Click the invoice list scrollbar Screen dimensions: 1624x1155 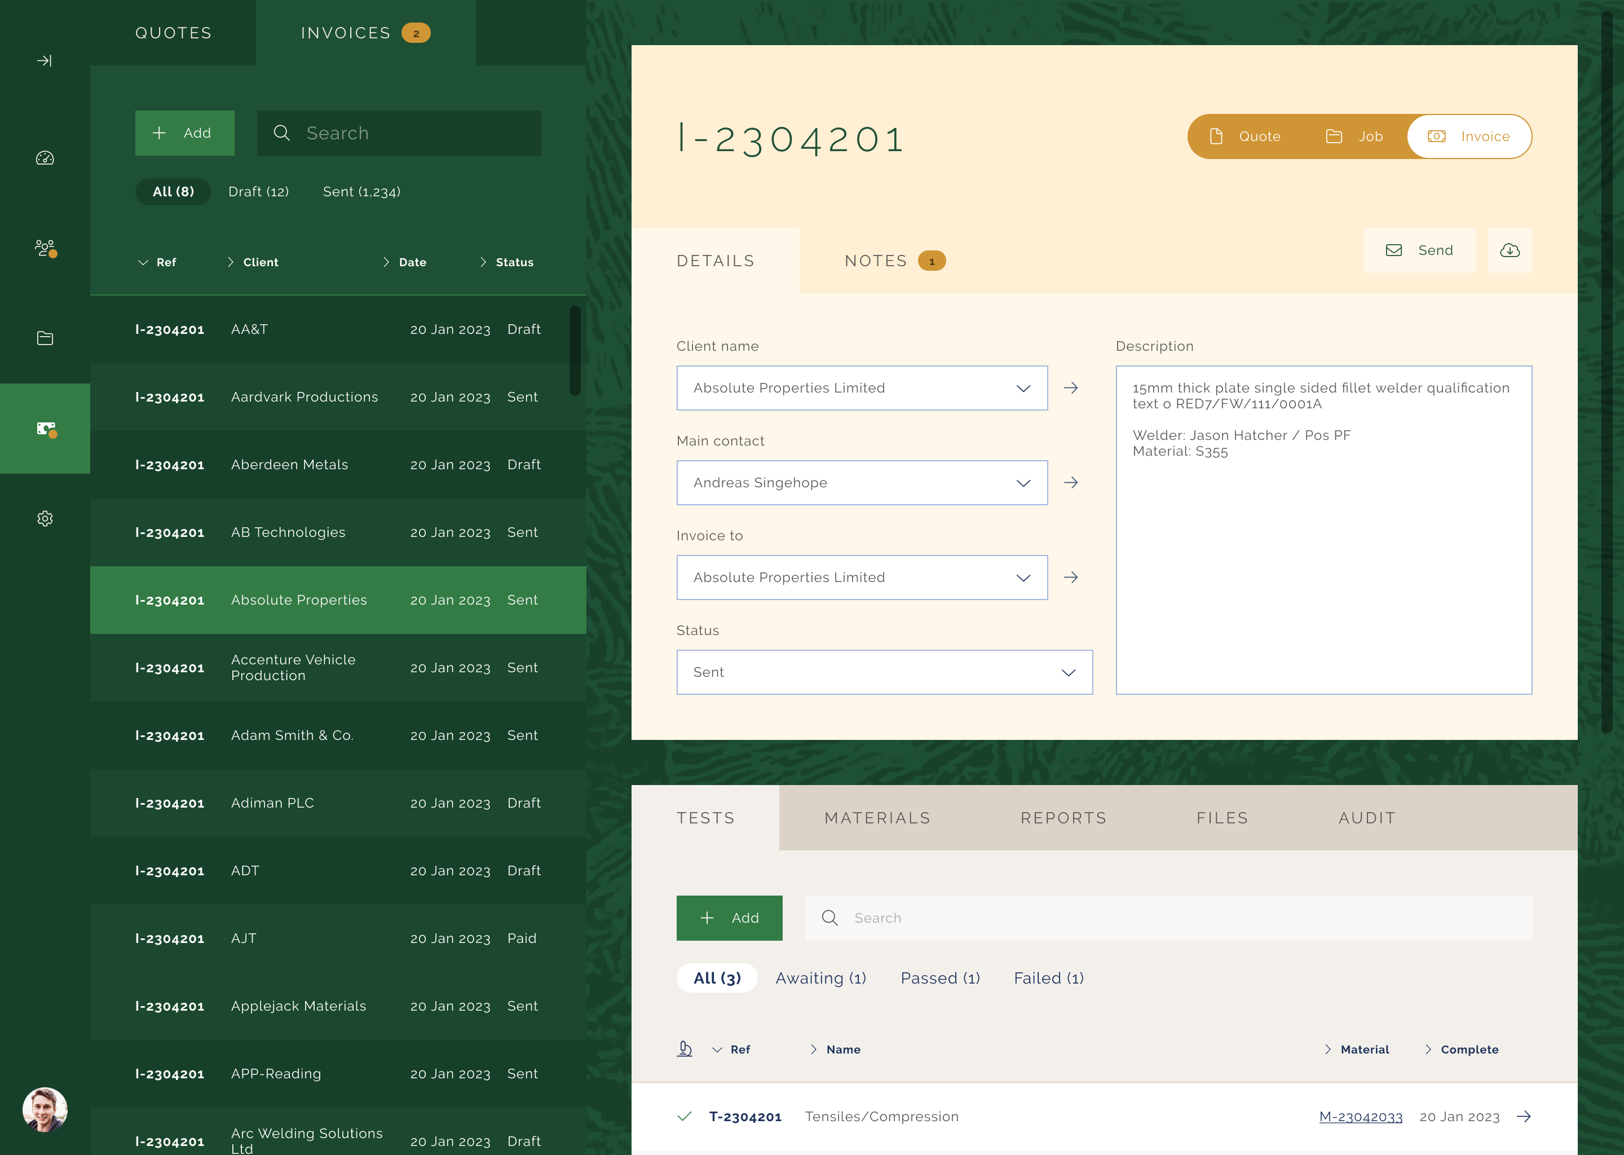click(x=575, y=350)
